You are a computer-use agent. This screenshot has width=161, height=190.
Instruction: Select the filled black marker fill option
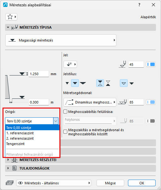(131, 83)
